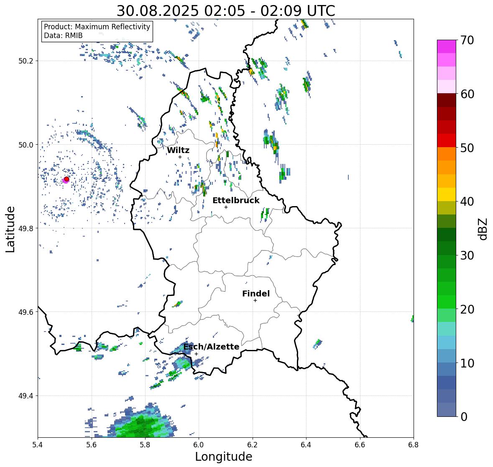Select the Ettelbruck station label
This screenshot has width=493, height=467.
[x=236, y=201]
